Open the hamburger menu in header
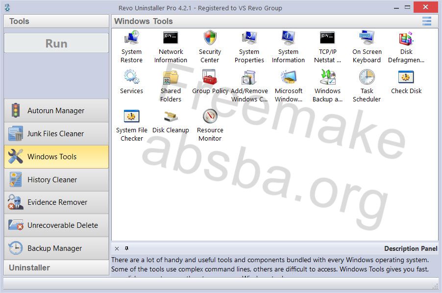 point(426,21)
